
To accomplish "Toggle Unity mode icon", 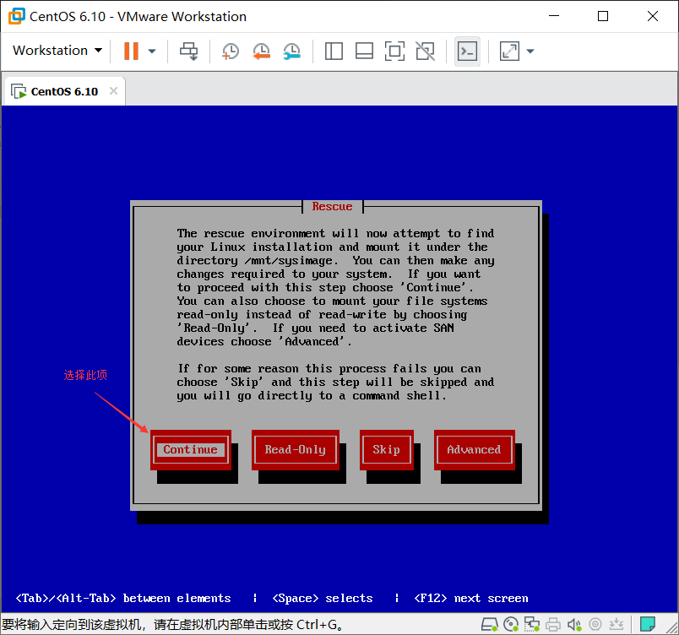I will click(426, 51).
